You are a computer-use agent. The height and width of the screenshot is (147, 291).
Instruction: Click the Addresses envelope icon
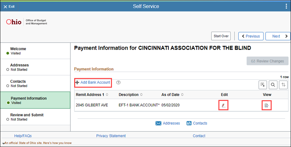click(158, 123)
